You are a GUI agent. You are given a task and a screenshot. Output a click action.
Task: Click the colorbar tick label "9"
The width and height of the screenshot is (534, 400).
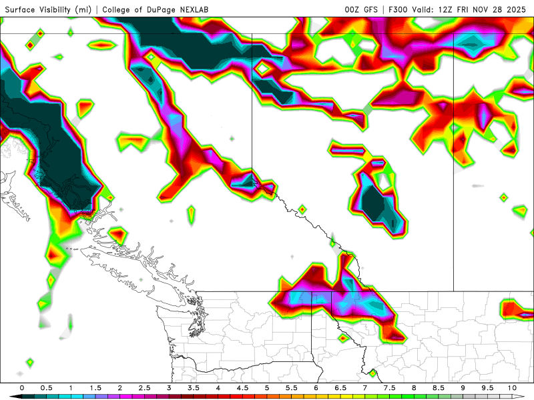[x=463, y=388]
